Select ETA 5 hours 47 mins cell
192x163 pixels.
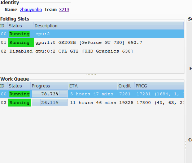(92, 94)
